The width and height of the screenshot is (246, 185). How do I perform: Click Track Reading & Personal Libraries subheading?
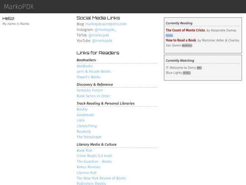(x=105, y=103)
